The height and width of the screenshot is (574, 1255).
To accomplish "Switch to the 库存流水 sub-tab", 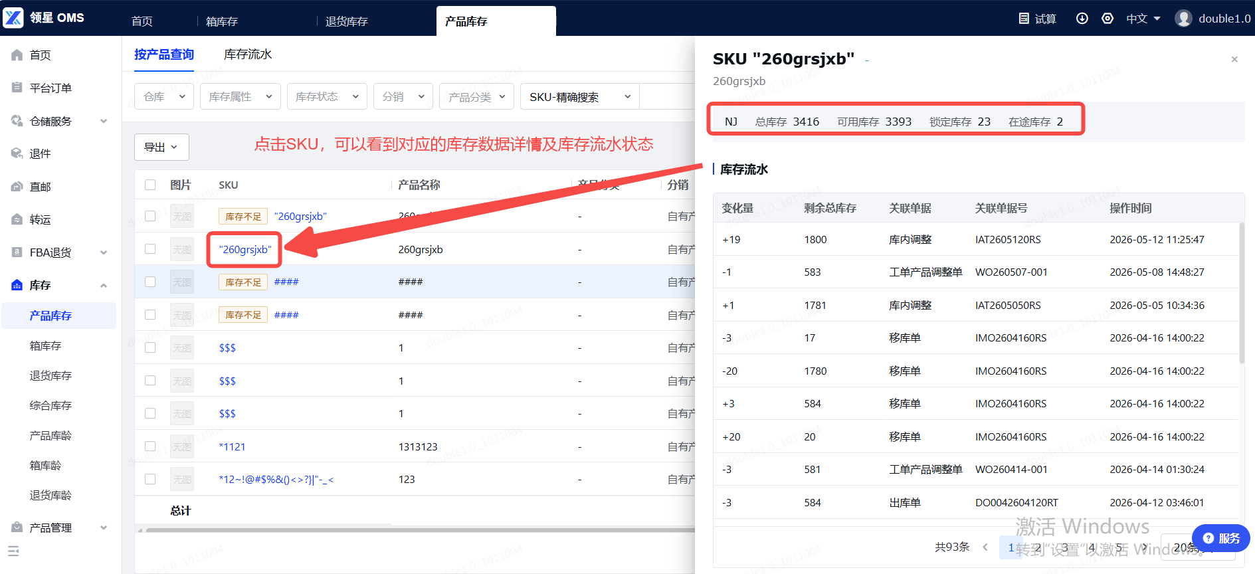I will 248,54.
